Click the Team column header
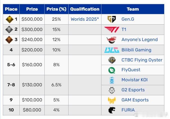The height and width of the screenshot is (119, 170). [x=133, y=9]
